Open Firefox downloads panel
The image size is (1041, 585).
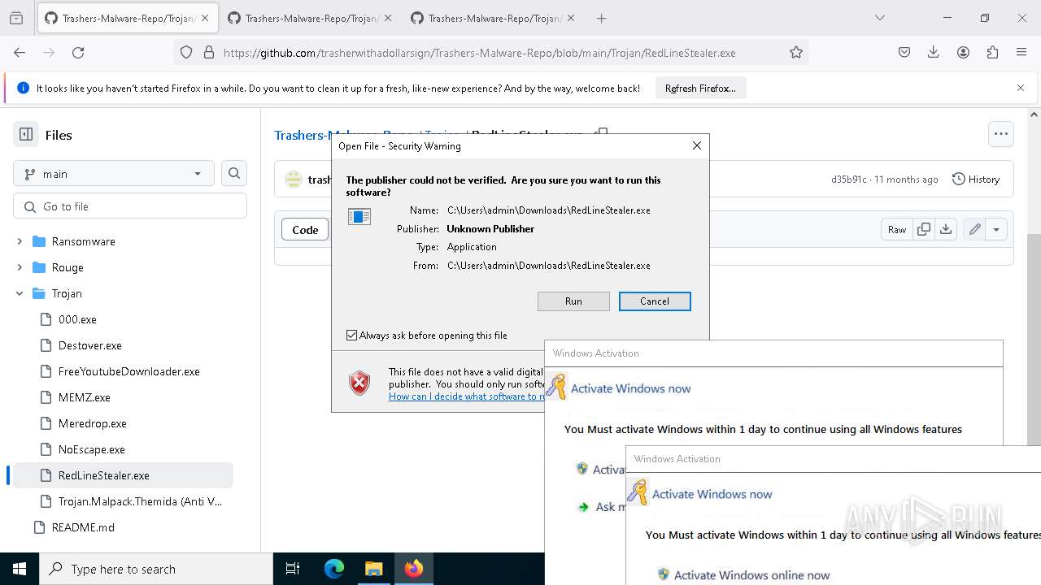(x=934, y=52)
